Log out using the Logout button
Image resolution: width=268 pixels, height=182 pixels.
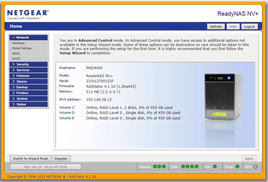[x=249, y=27]
